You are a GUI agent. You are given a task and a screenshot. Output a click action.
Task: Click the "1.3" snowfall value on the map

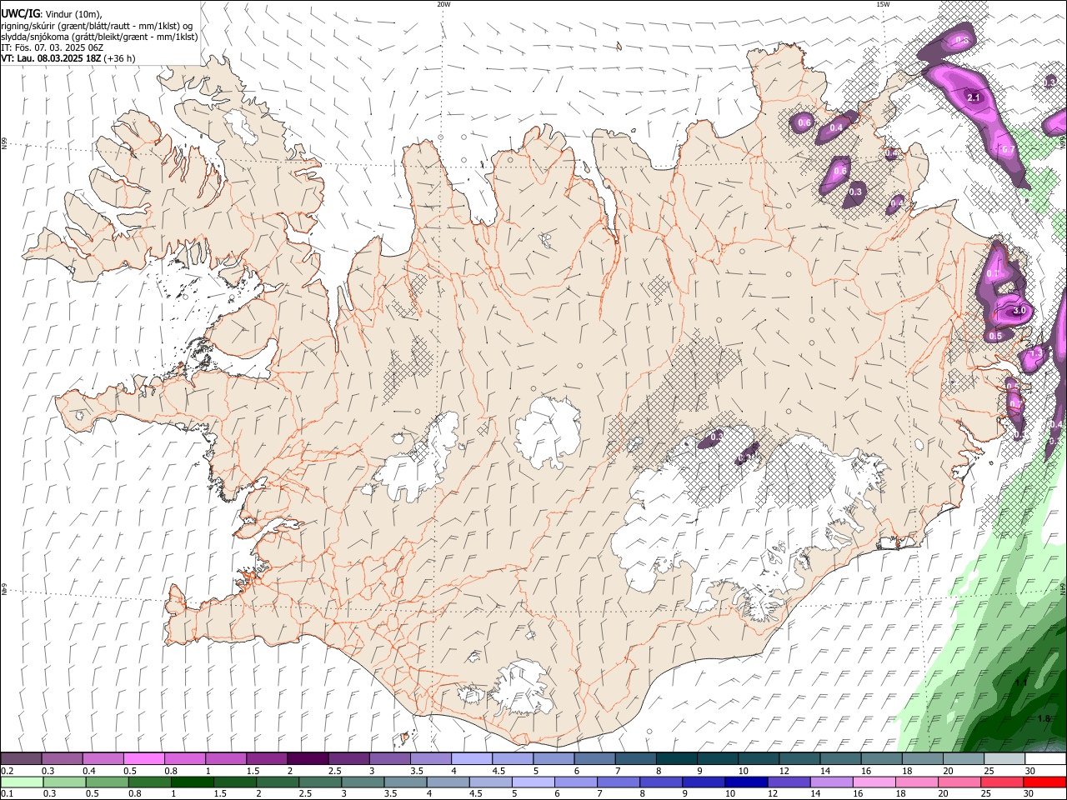click(1036, 353)
